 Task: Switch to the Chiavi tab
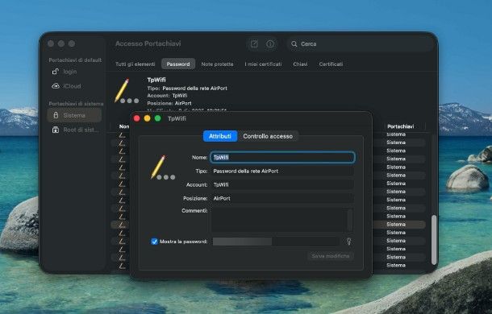[300, 64]
